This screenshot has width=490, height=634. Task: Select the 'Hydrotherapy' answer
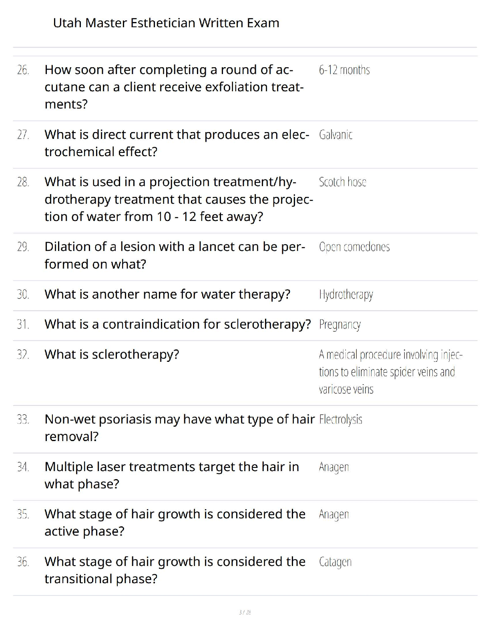coord(346,295)
